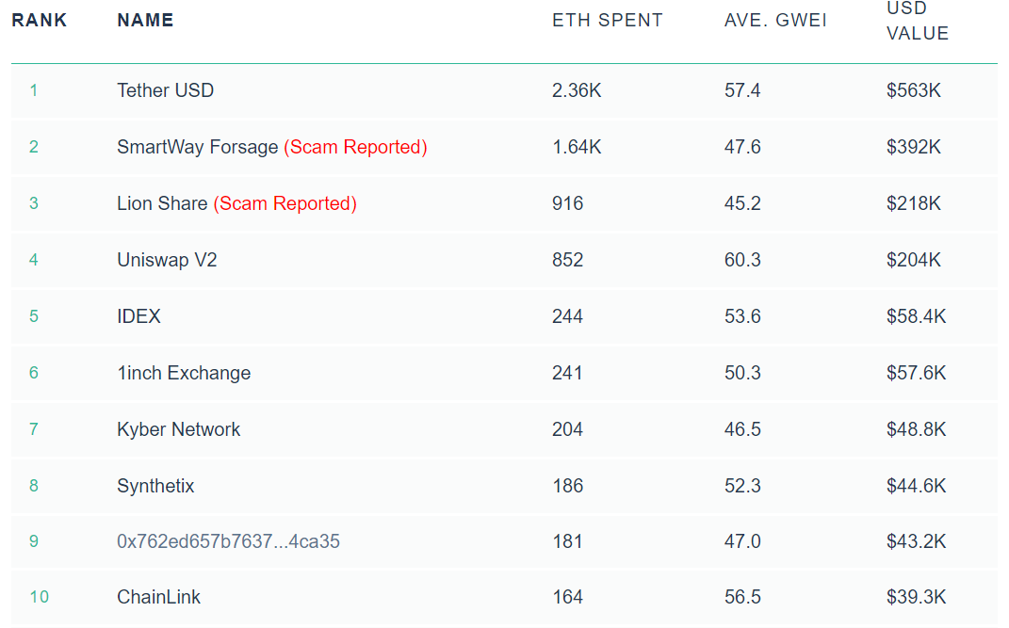Click rank number 1
Image resolution: width=1009 pixels, height=628 pixels.
click(x=34, y=90)
